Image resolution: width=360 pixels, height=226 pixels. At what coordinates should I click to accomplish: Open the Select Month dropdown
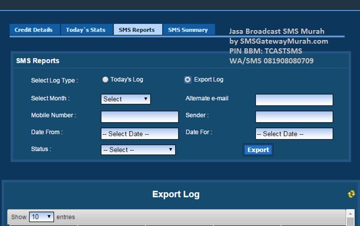point(126,99)
